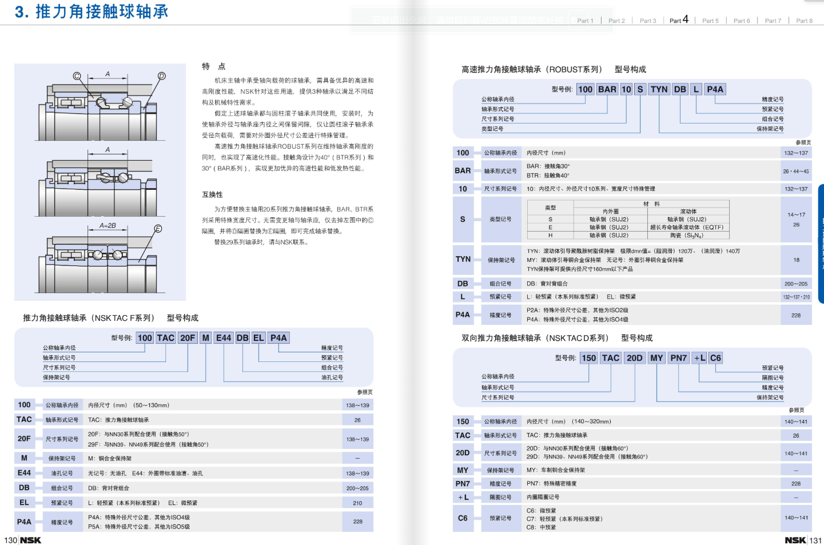The image size is (824, 545).
Task: Click the 内径尺寸 (mm) (50~130mm) text
Action: pyautogui.click(x=129, y=405)
